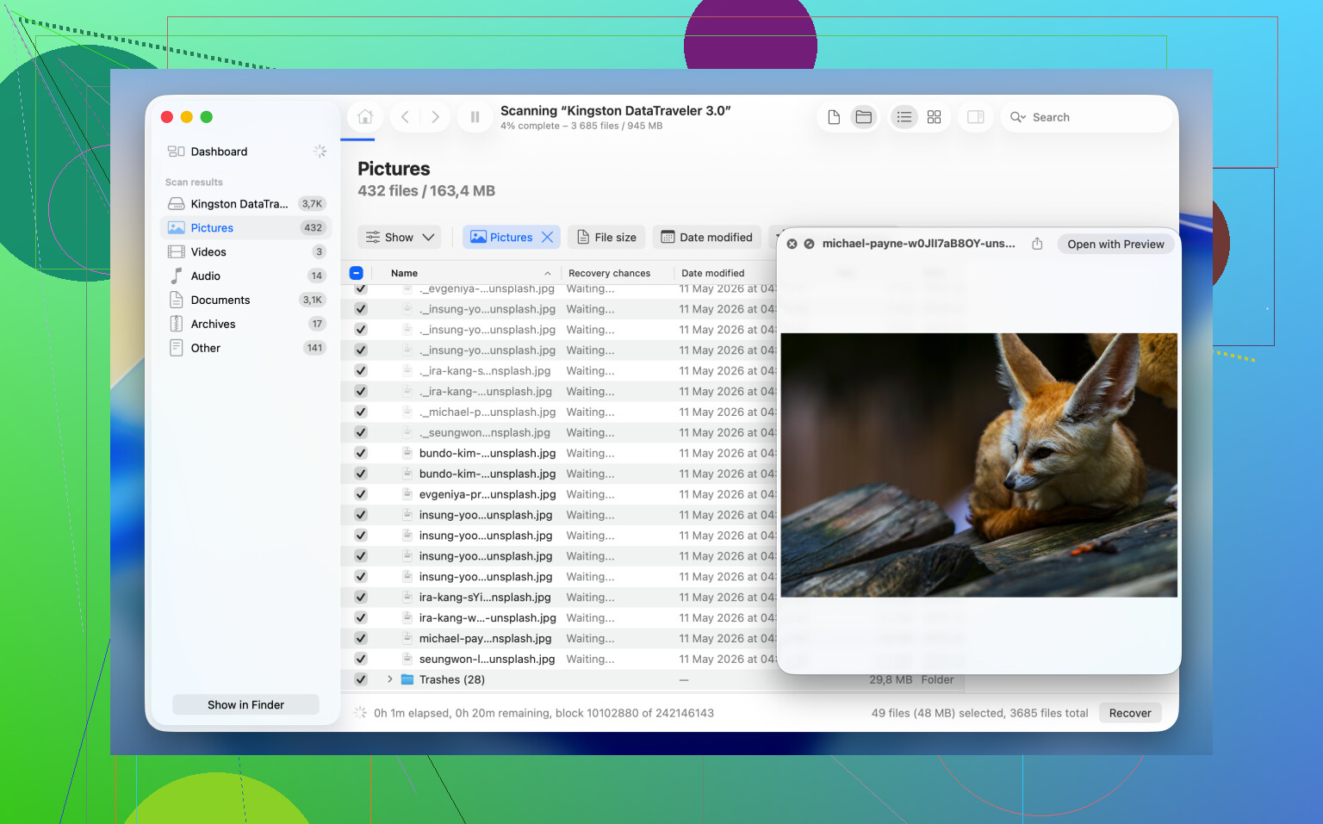Open the File size filter

pos(606,238)
